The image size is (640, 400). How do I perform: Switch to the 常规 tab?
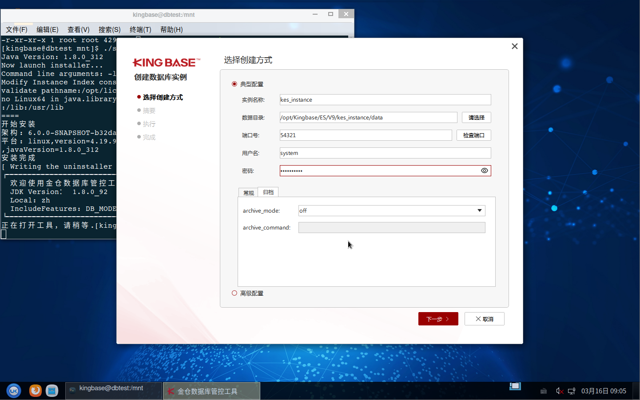[x=248, y=193]
